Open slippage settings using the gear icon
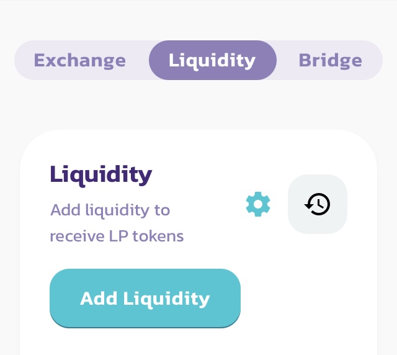 [258, 204]
